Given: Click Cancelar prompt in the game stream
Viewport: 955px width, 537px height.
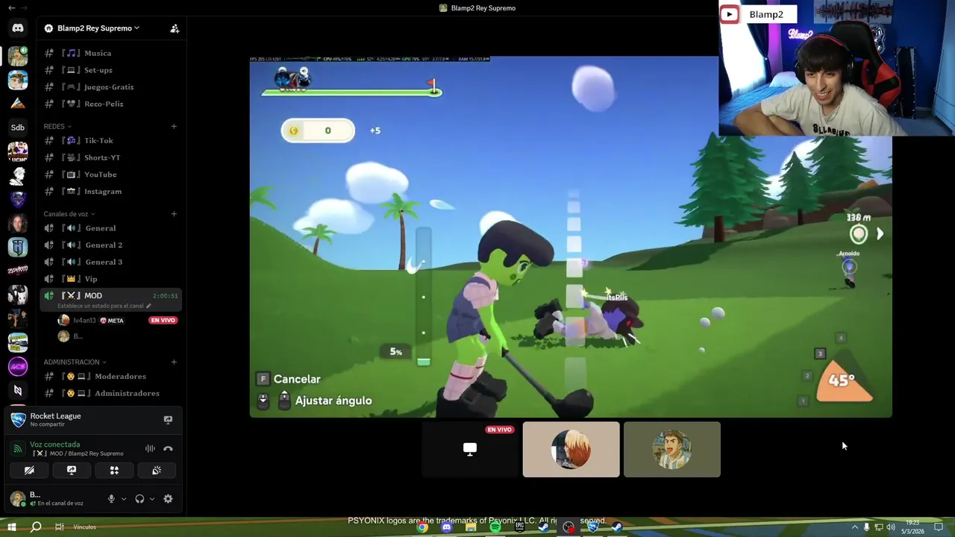Looking at the screenshot, I should coord(289,380).
